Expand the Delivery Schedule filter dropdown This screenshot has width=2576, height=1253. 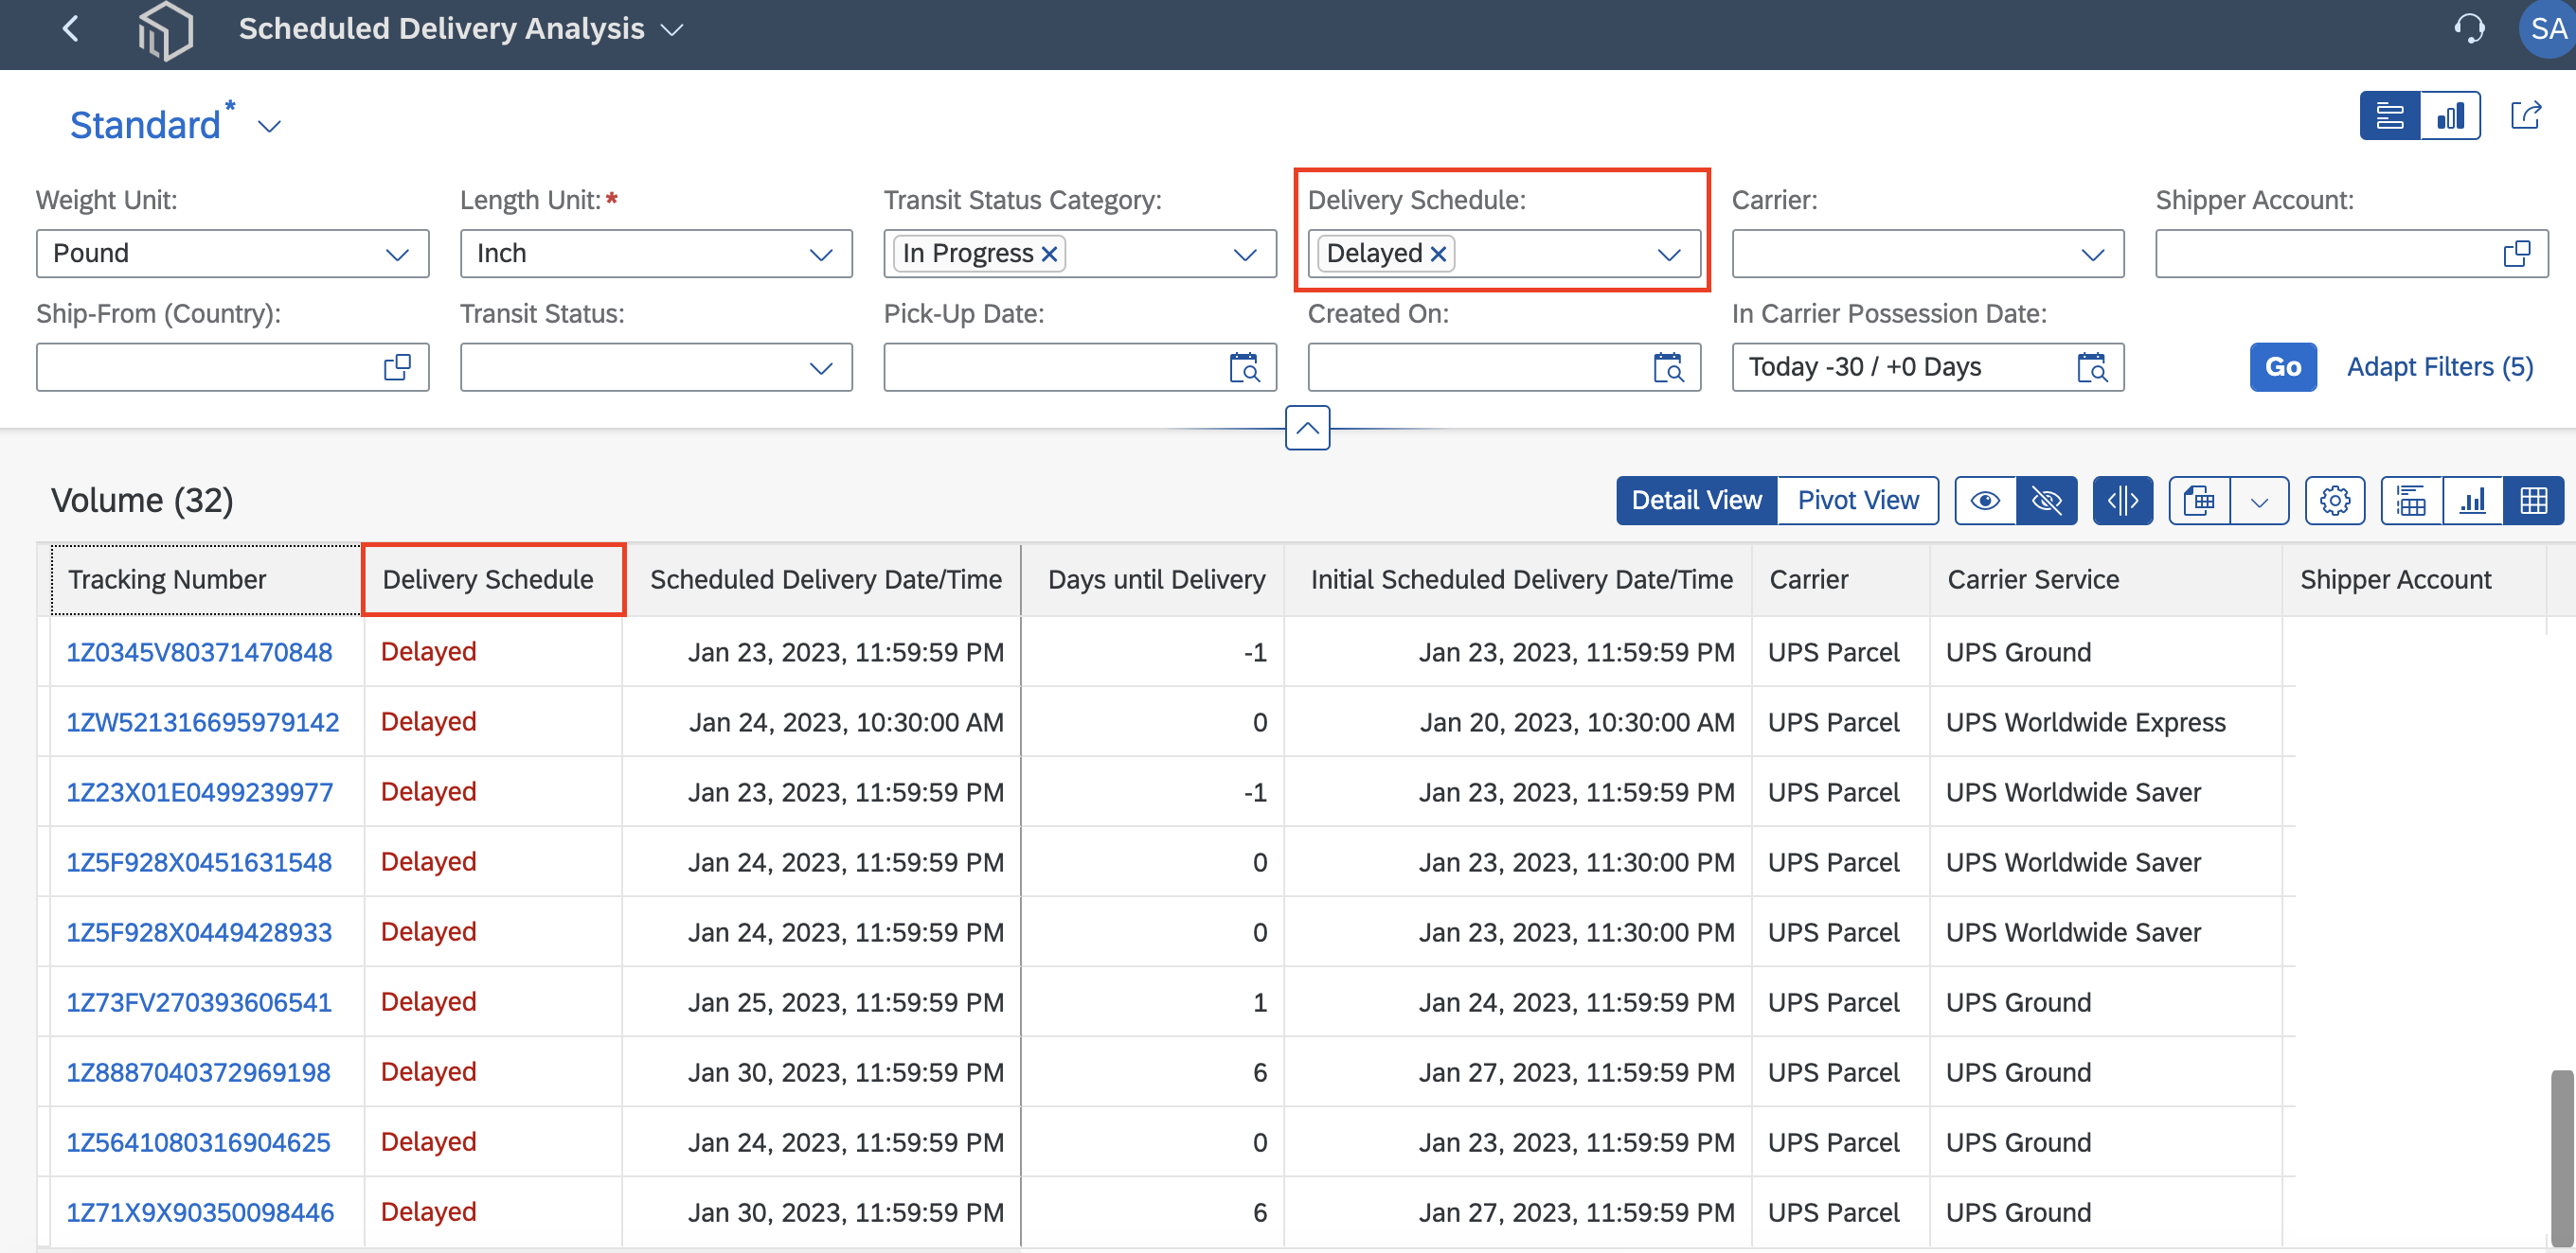point(1668,254)
